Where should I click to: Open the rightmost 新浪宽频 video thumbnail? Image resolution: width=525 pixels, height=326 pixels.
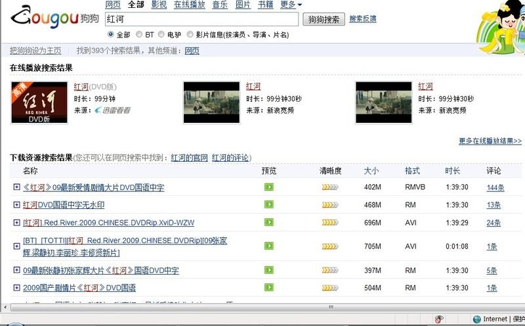pos(384,103)
